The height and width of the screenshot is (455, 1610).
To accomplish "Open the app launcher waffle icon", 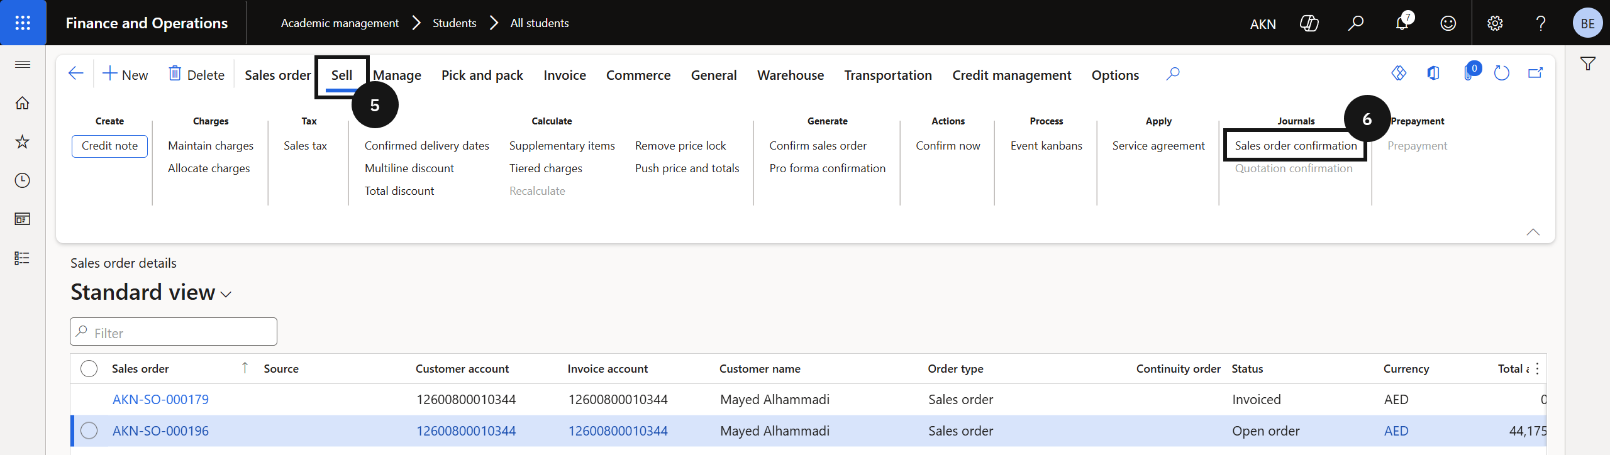I will (x=23, y=23).
